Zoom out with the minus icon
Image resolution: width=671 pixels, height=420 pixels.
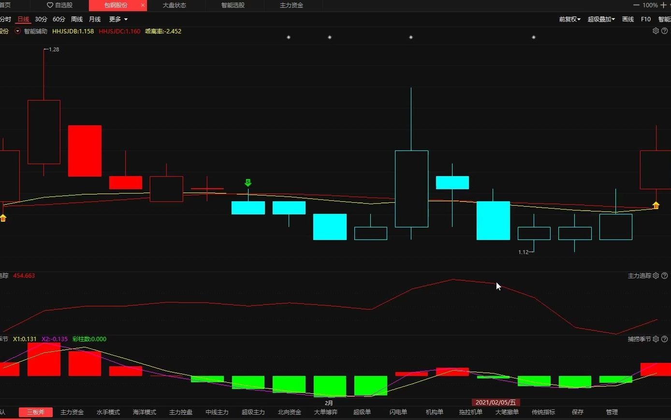pyautogui.click(x=636, y=5)
